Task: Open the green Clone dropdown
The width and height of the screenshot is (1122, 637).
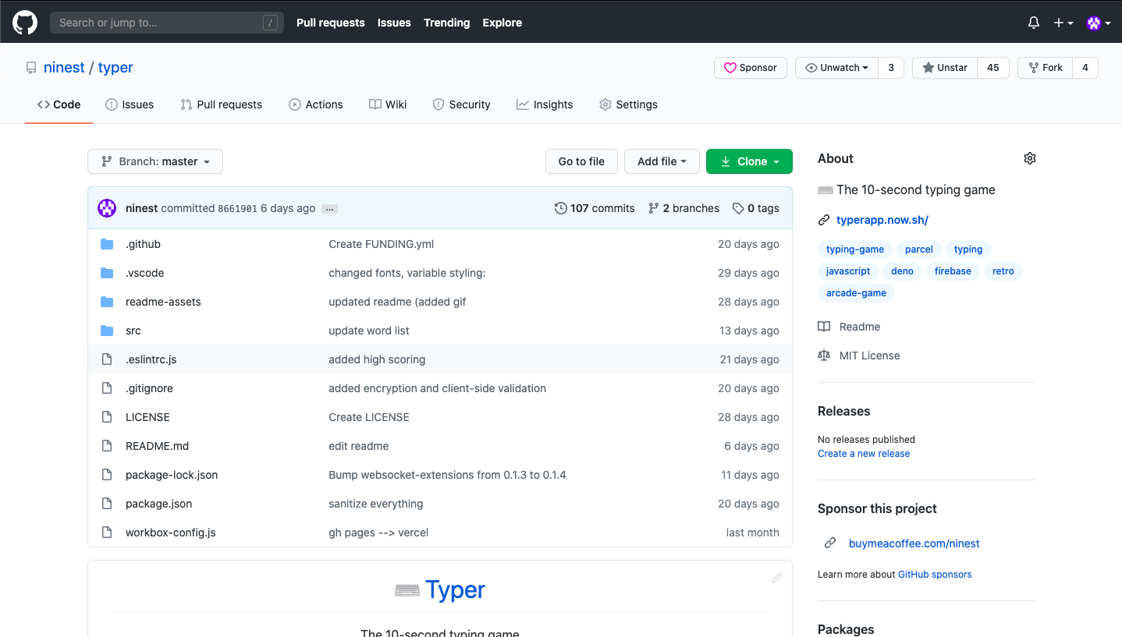Action: pyautogui.click(x=749, y=161)
